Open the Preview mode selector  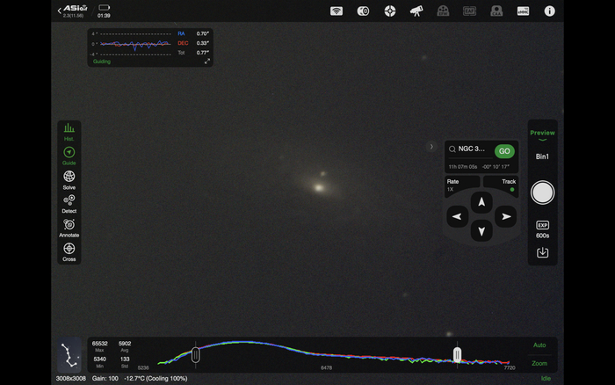(542, 134)
